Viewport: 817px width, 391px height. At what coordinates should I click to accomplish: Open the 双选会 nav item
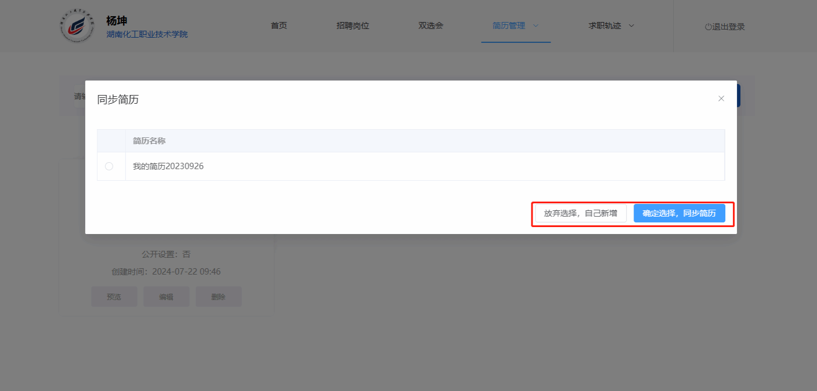pos(431,25)
